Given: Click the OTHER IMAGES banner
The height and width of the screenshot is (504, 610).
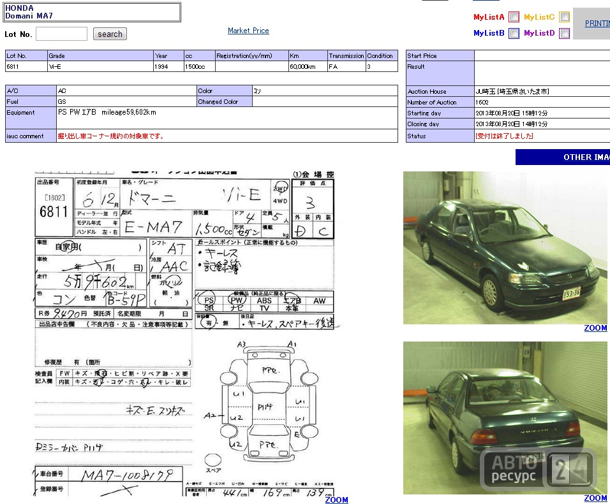Looking at the screenshot, I should (x=563, y=157).
